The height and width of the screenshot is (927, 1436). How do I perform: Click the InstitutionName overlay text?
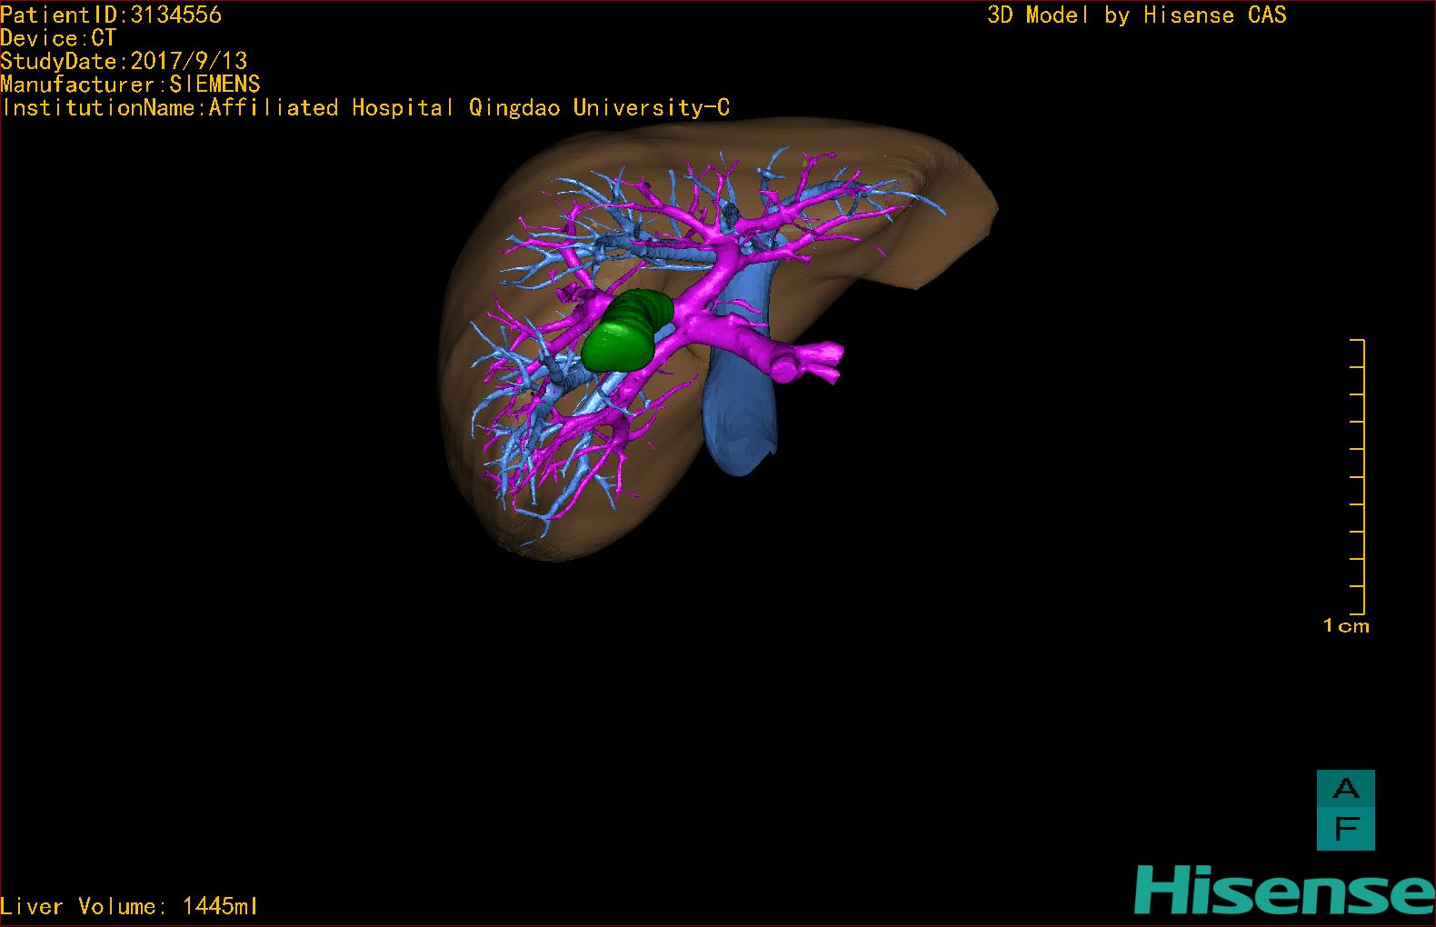pyautogui.click(x=365, y=107)
